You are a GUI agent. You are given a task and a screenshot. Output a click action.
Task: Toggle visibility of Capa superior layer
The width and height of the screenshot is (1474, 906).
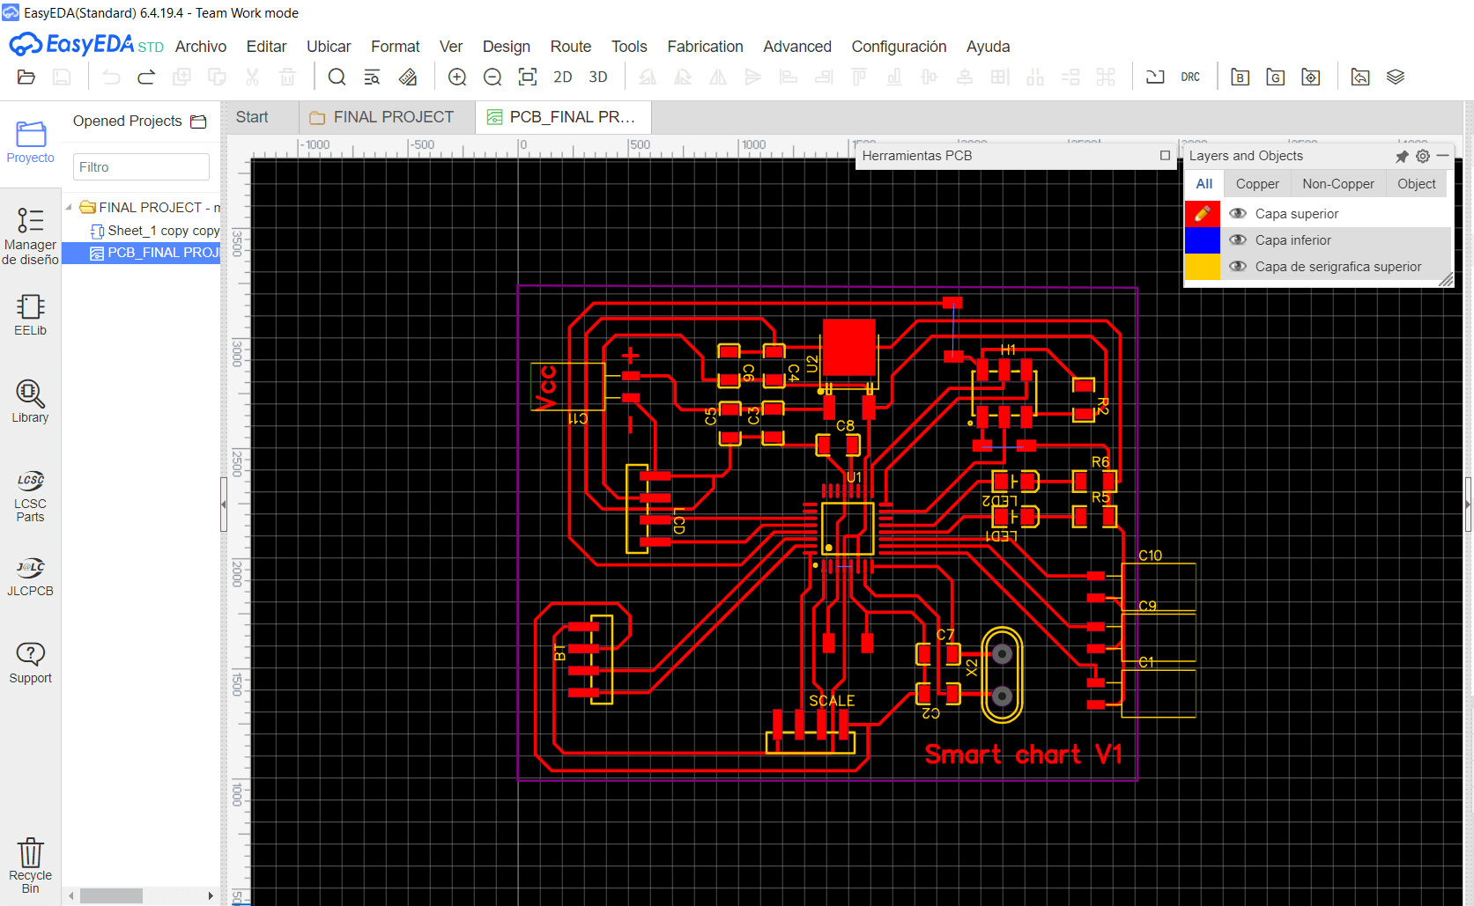click(1238, 214)
